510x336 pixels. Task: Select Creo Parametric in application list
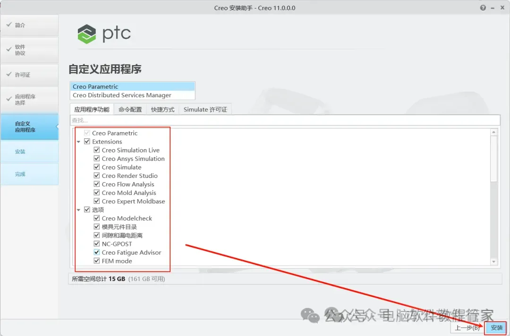click(x=132, y=86)
